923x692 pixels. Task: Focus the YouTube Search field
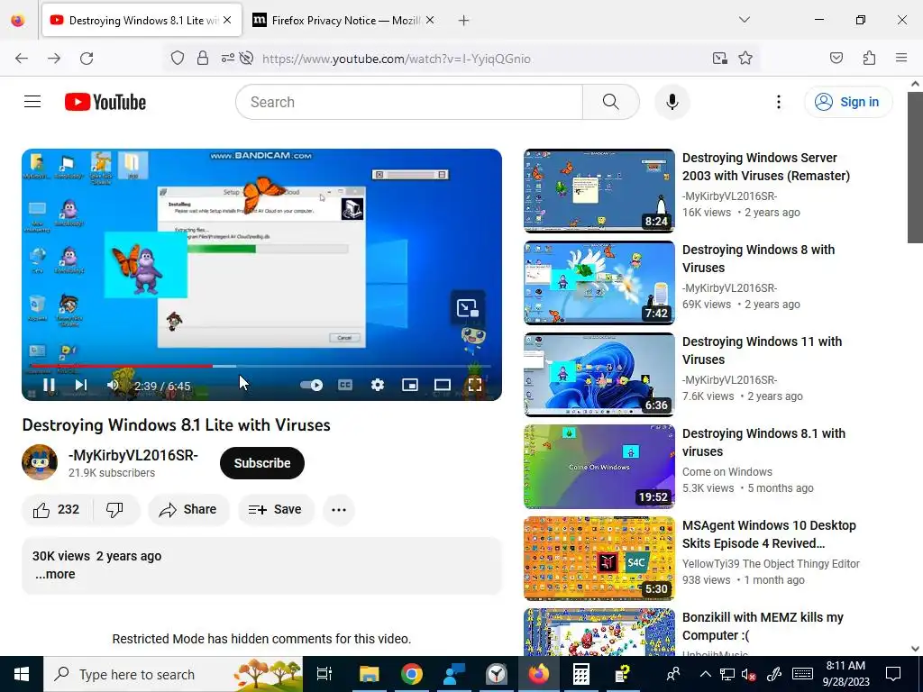click(409, 102)
